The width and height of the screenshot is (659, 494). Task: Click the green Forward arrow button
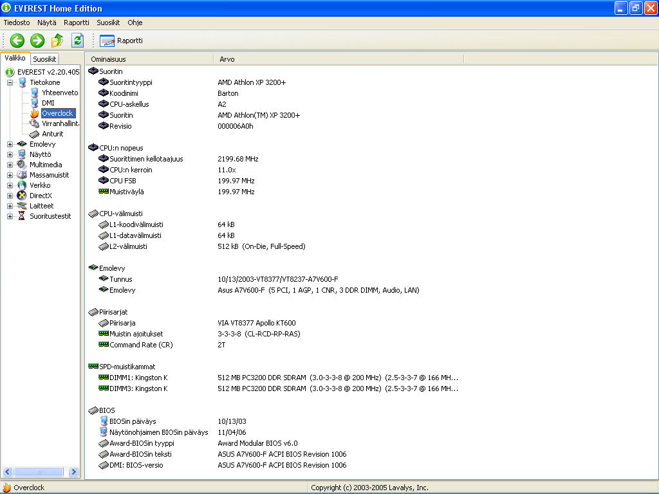tap(37, 41)
